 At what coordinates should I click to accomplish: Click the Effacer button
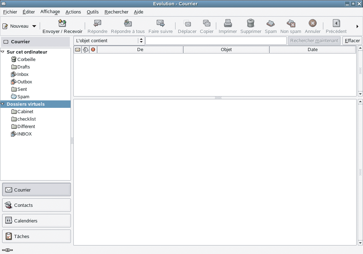[x=352, y=40]
